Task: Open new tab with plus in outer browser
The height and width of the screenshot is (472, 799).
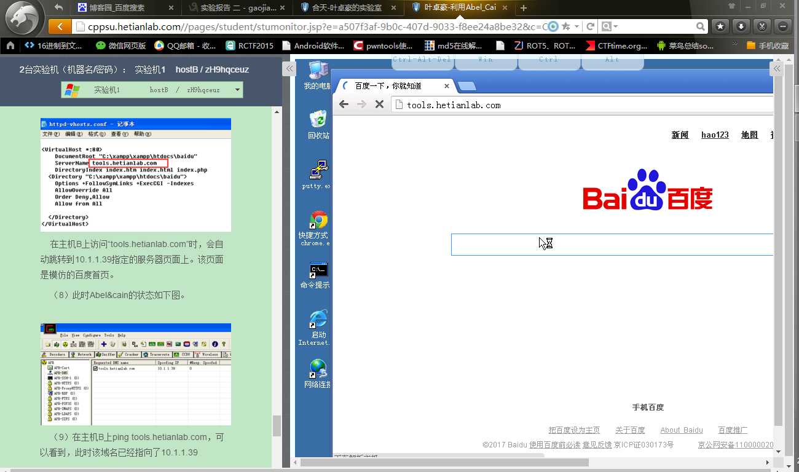Action: click(524, 8)
